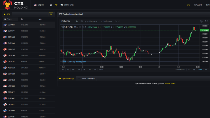Viewport: 210px width, 118px height.
Task: Click the EUR/USD bid value 1.127840
Action: click(24, 25)
